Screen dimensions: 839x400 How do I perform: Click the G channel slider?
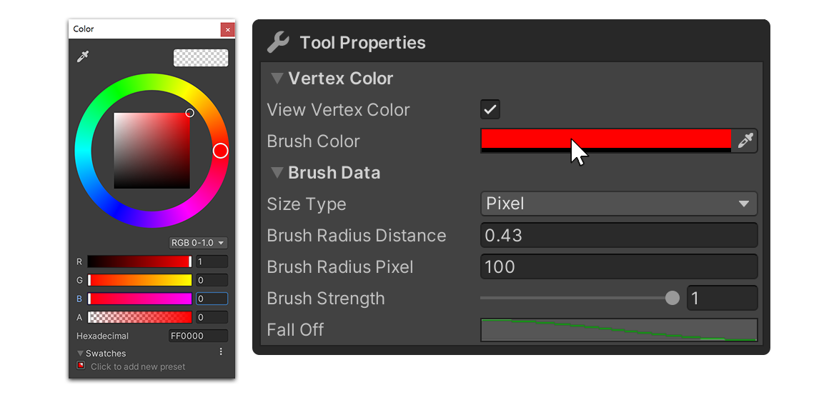click(139, 280)
